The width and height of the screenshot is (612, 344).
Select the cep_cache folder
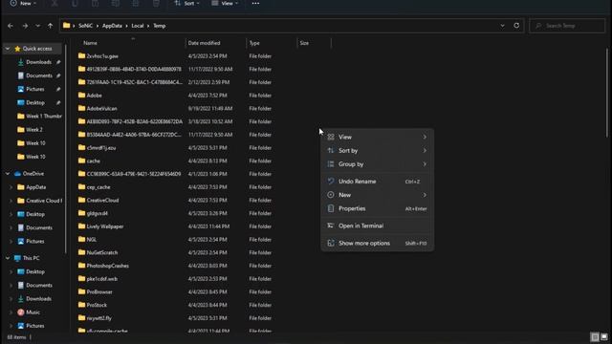tap(98, 187)
